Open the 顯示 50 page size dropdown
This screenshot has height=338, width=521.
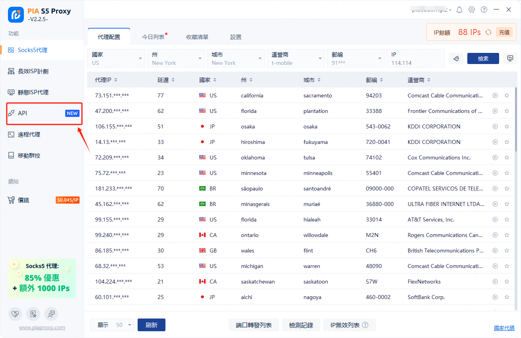coord(124,325)
